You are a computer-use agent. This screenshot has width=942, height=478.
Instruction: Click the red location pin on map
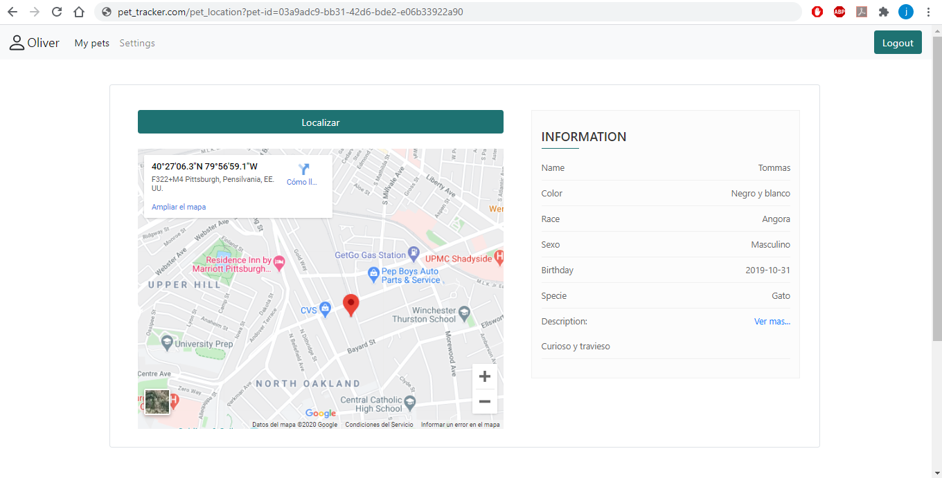tap(351, 304)
